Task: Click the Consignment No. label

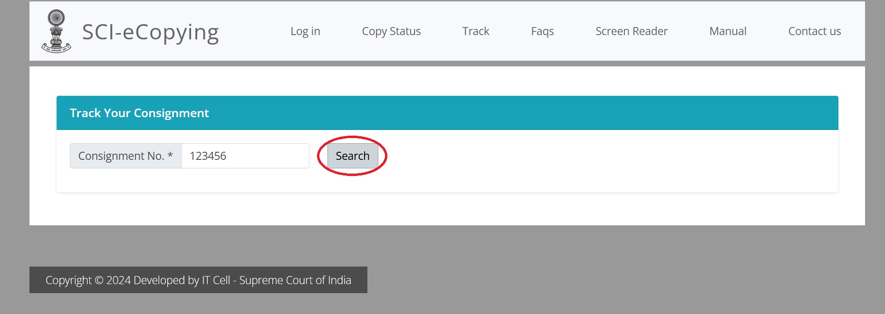Action: coord(121,156)
